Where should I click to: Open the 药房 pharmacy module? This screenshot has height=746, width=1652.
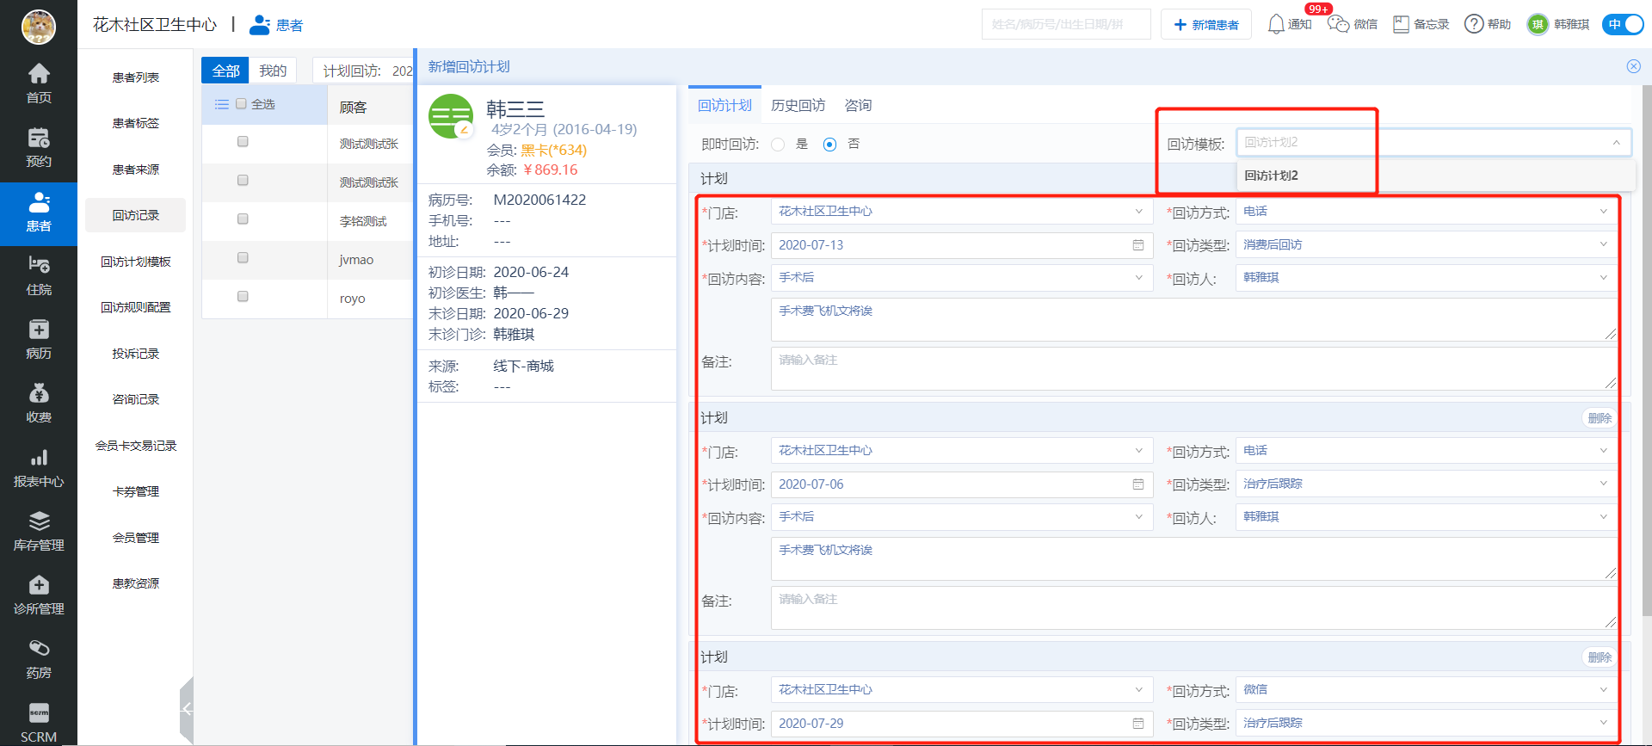point(39,659)
